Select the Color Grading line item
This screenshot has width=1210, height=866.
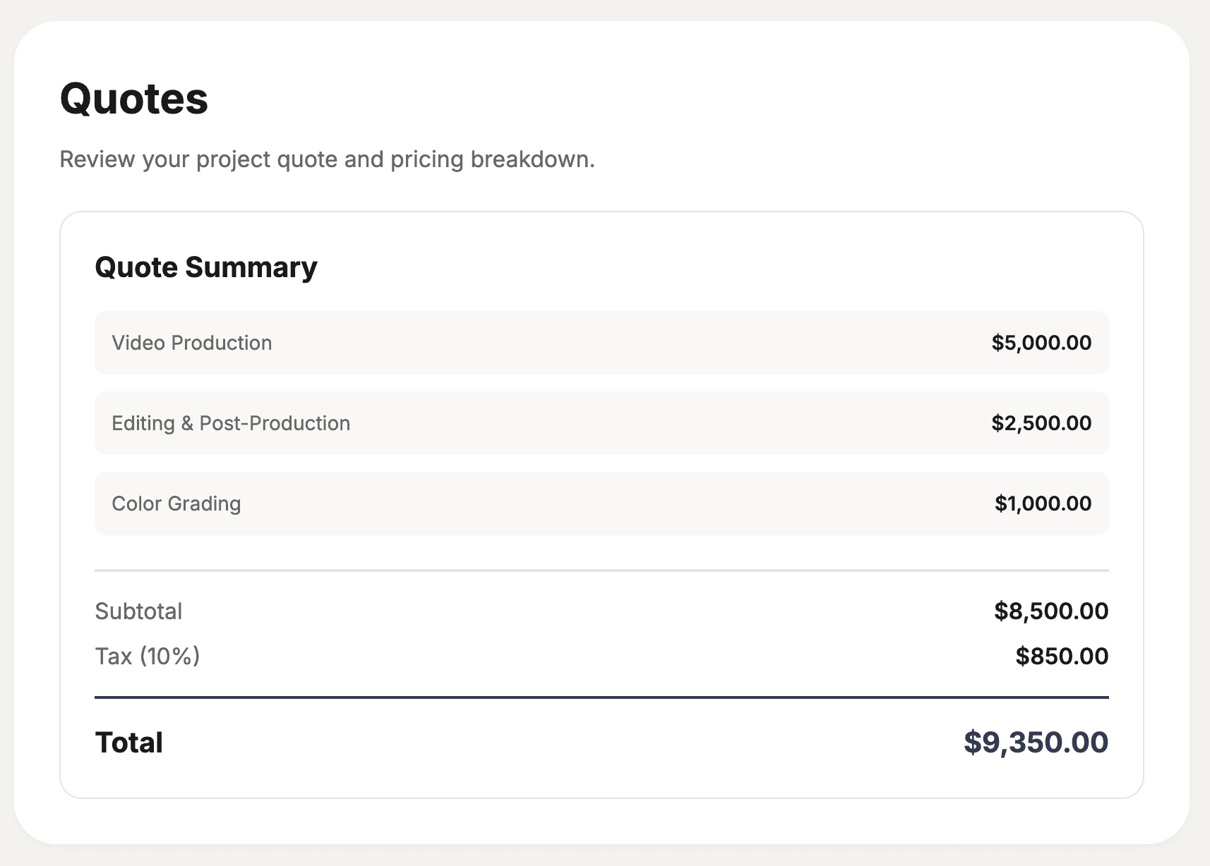click(601, 504)
